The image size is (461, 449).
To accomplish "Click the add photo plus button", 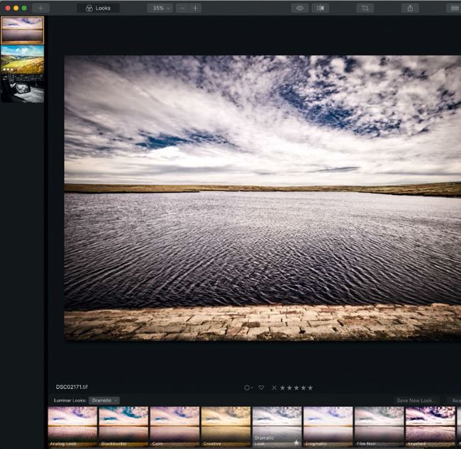I will pos(40,8).
